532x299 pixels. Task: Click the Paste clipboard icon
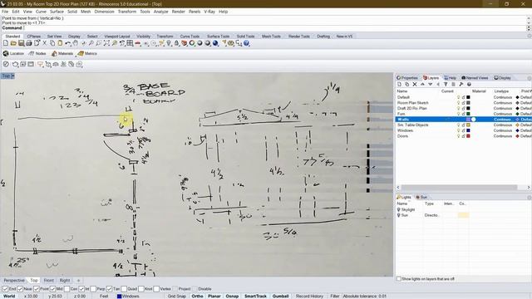tap(60, 43)
